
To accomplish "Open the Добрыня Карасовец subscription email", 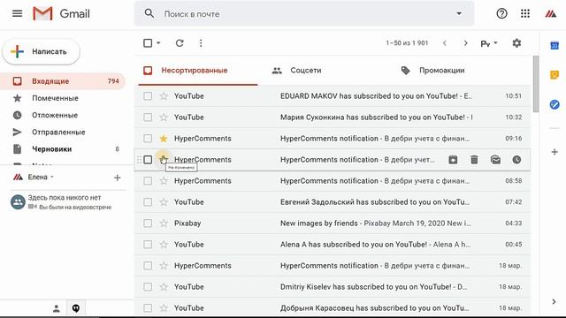I will pyautogui.click(x=333, y=308).
